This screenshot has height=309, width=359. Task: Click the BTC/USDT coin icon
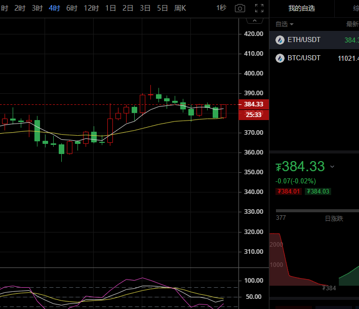tap(280, 58)
